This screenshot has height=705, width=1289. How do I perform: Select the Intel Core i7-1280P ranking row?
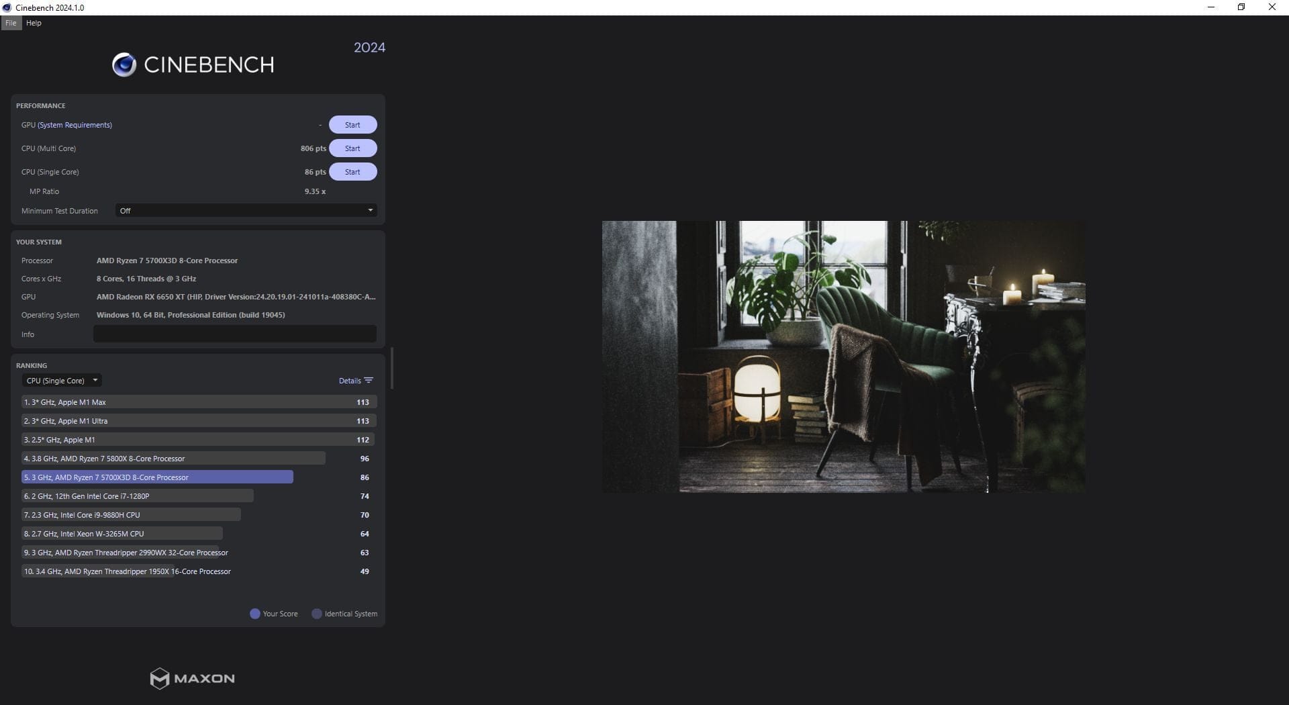pyautogui.click(x=199, y=496)
